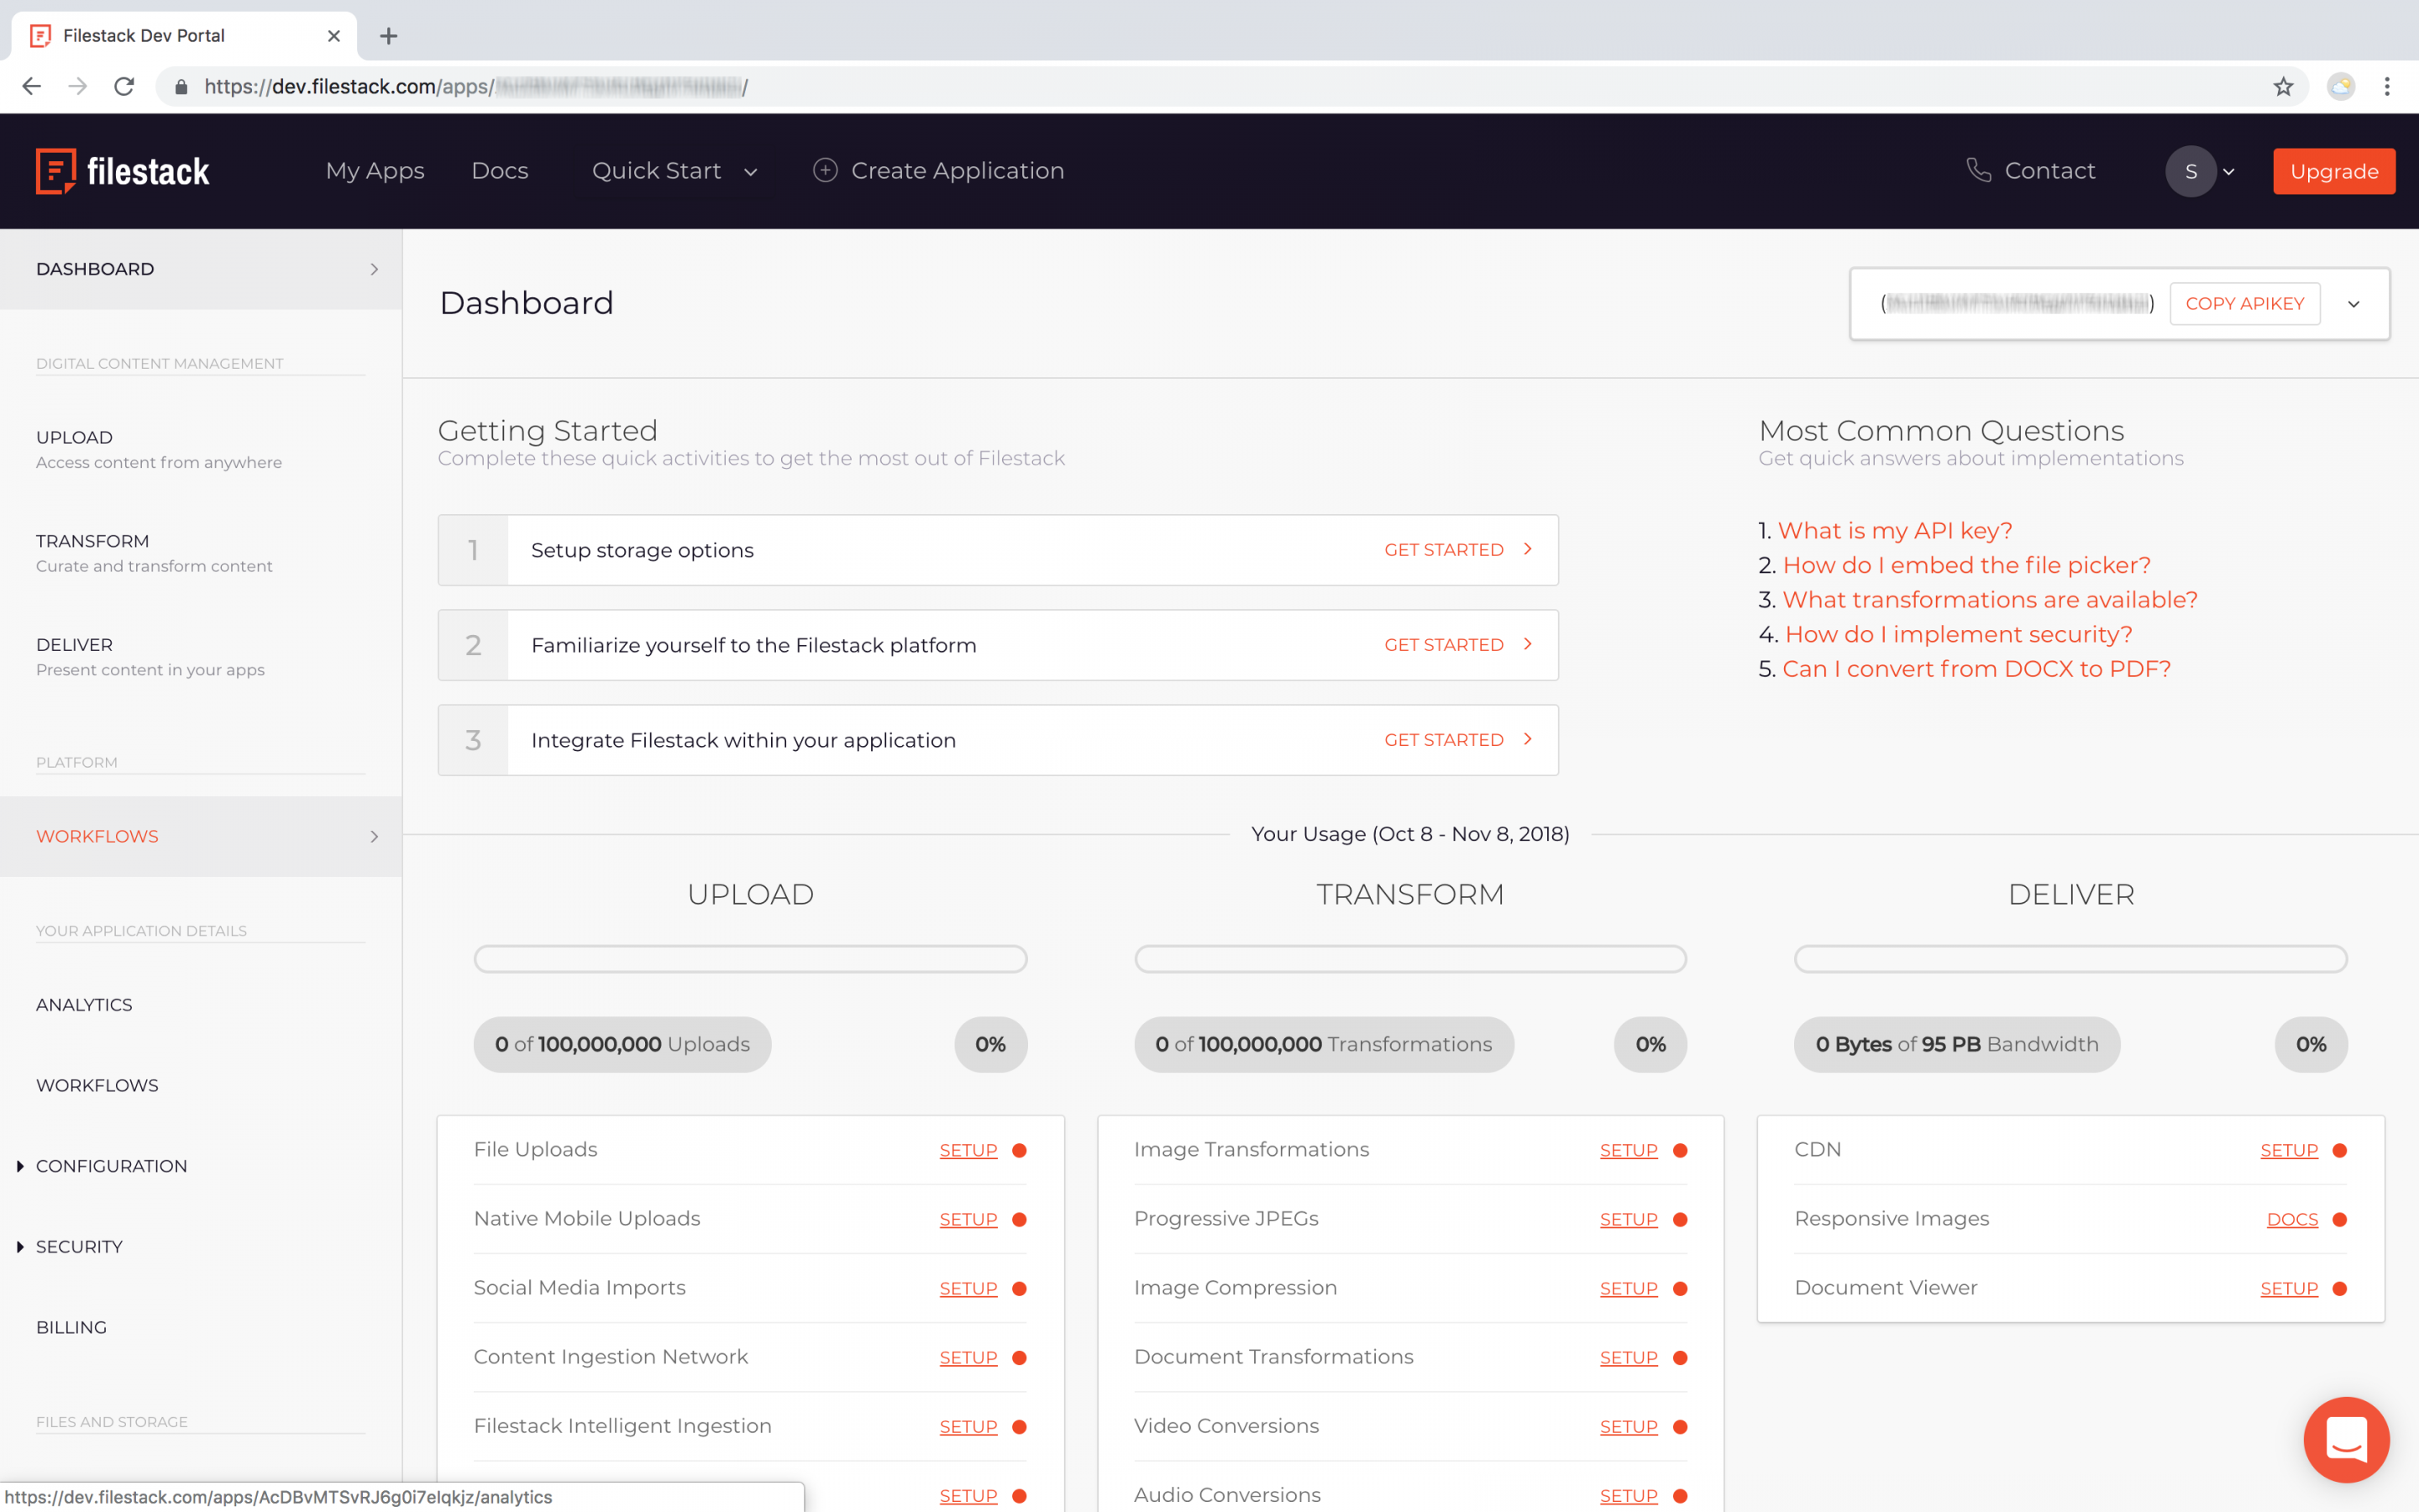Close the Filestack Dev Portal tab
This screenshot has width=2419, height=1512.
click(x=333, y=36)
